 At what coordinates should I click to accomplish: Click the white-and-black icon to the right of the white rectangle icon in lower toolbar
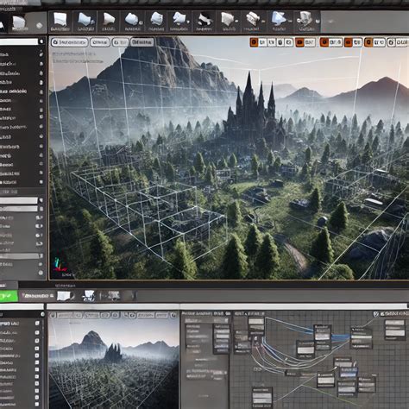click(88, 295)
